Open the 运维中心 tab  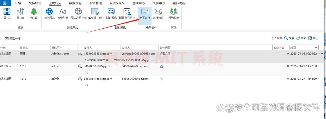pos(139,3)
